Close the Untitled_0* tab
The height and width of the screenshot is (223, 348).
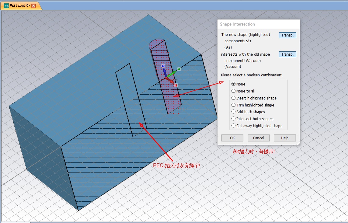pos(34,5)
